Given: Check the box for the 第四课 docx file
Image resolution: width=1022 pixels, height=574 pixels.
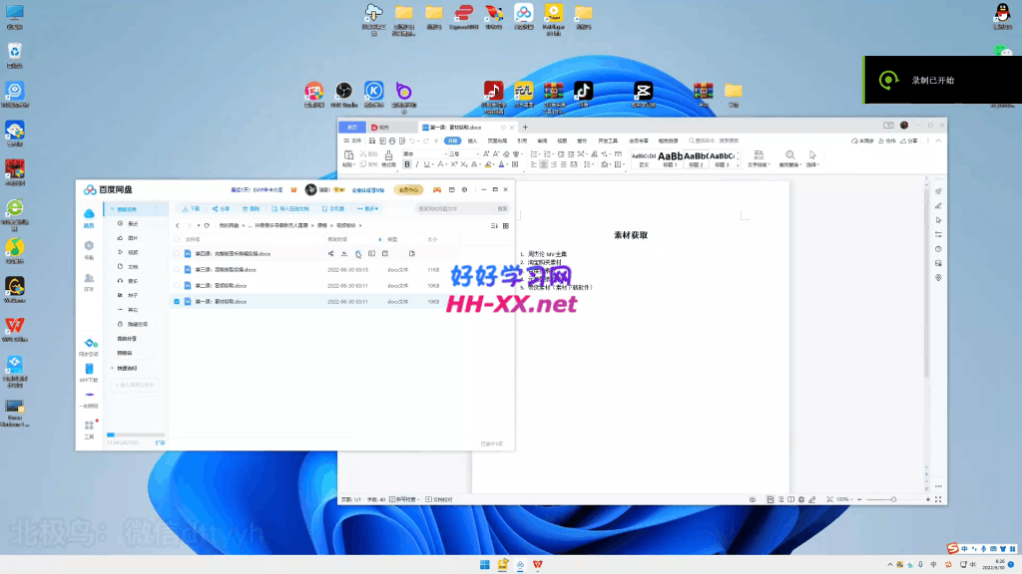Looking at the screenshot, I should pyautogui.click(x=177, y=254).
